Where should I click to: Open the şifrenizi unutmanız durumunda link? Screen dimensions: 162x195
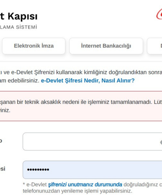click(x=85, y=185)
